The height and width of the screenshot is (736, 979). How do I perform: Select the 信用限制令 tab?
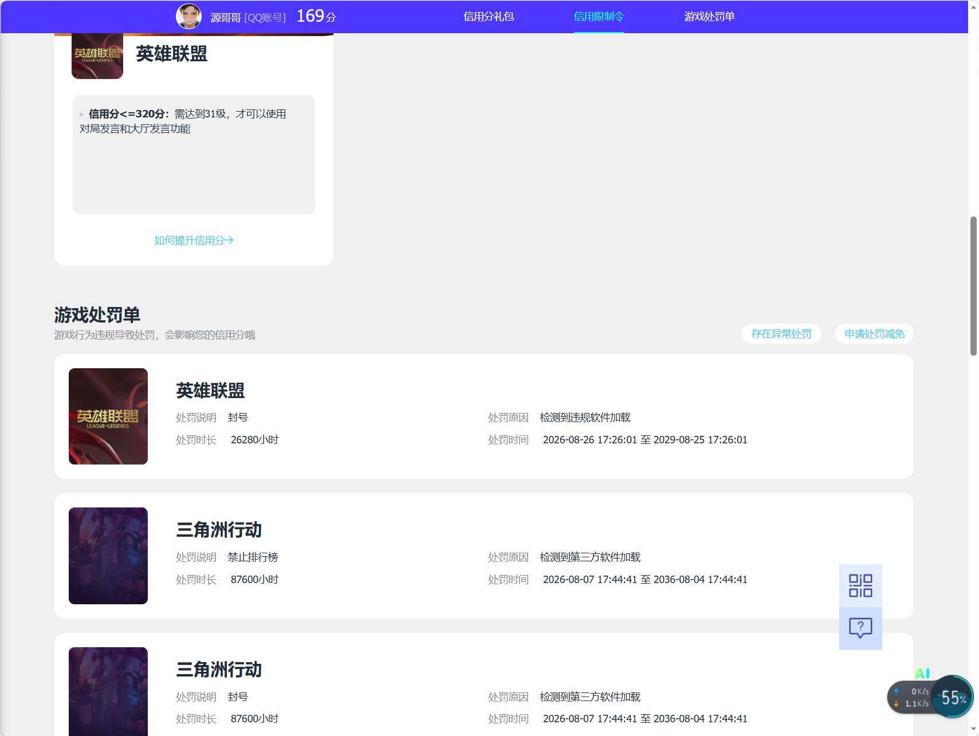599,17
